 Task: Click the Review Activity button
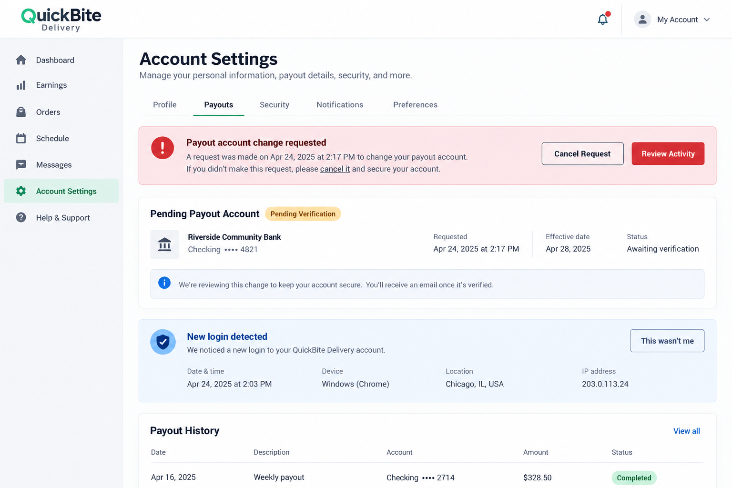668,153
